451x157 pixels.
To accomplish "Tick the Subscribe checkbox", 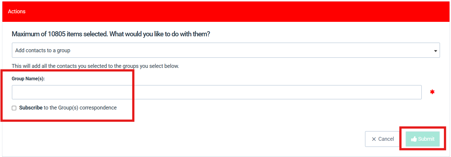I will 14,108.
